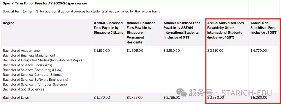This screenshot has height=104, width=281.
Task: Select the Bachelor of Social Sciences entry
Action: click(x=23, y=89)
